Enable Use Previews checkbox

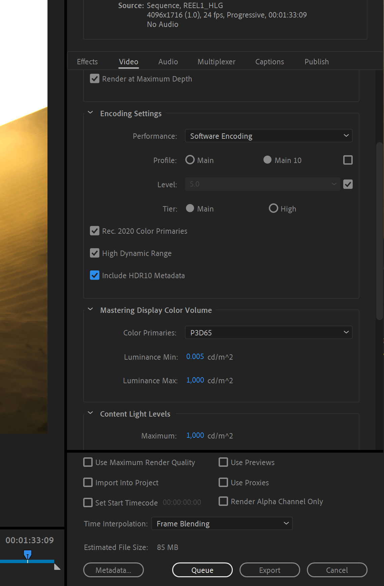point(223,462)
